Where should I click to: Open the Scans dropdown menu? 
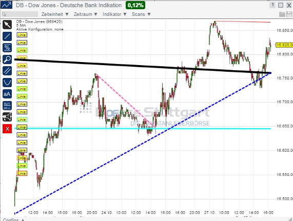pos(141,14)
